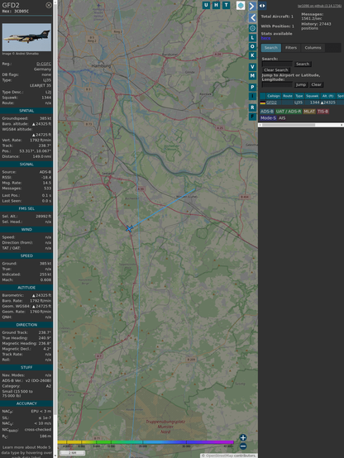344x458 pixels.
Task: Toggle the L labels button
Action: coord(252,37)
